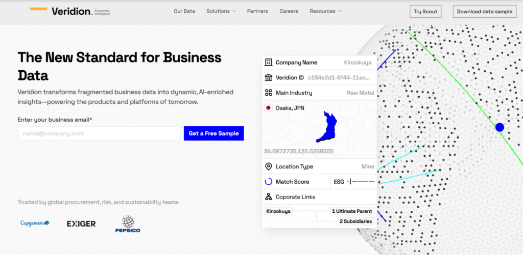Expand the Solutions dropdown menu
The image size is (523, 255).
(221, 11)
